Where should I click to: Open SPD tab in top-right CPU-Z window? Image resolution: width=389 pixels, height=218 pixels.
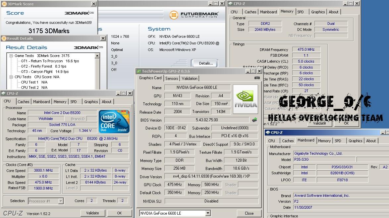[301, 12]
